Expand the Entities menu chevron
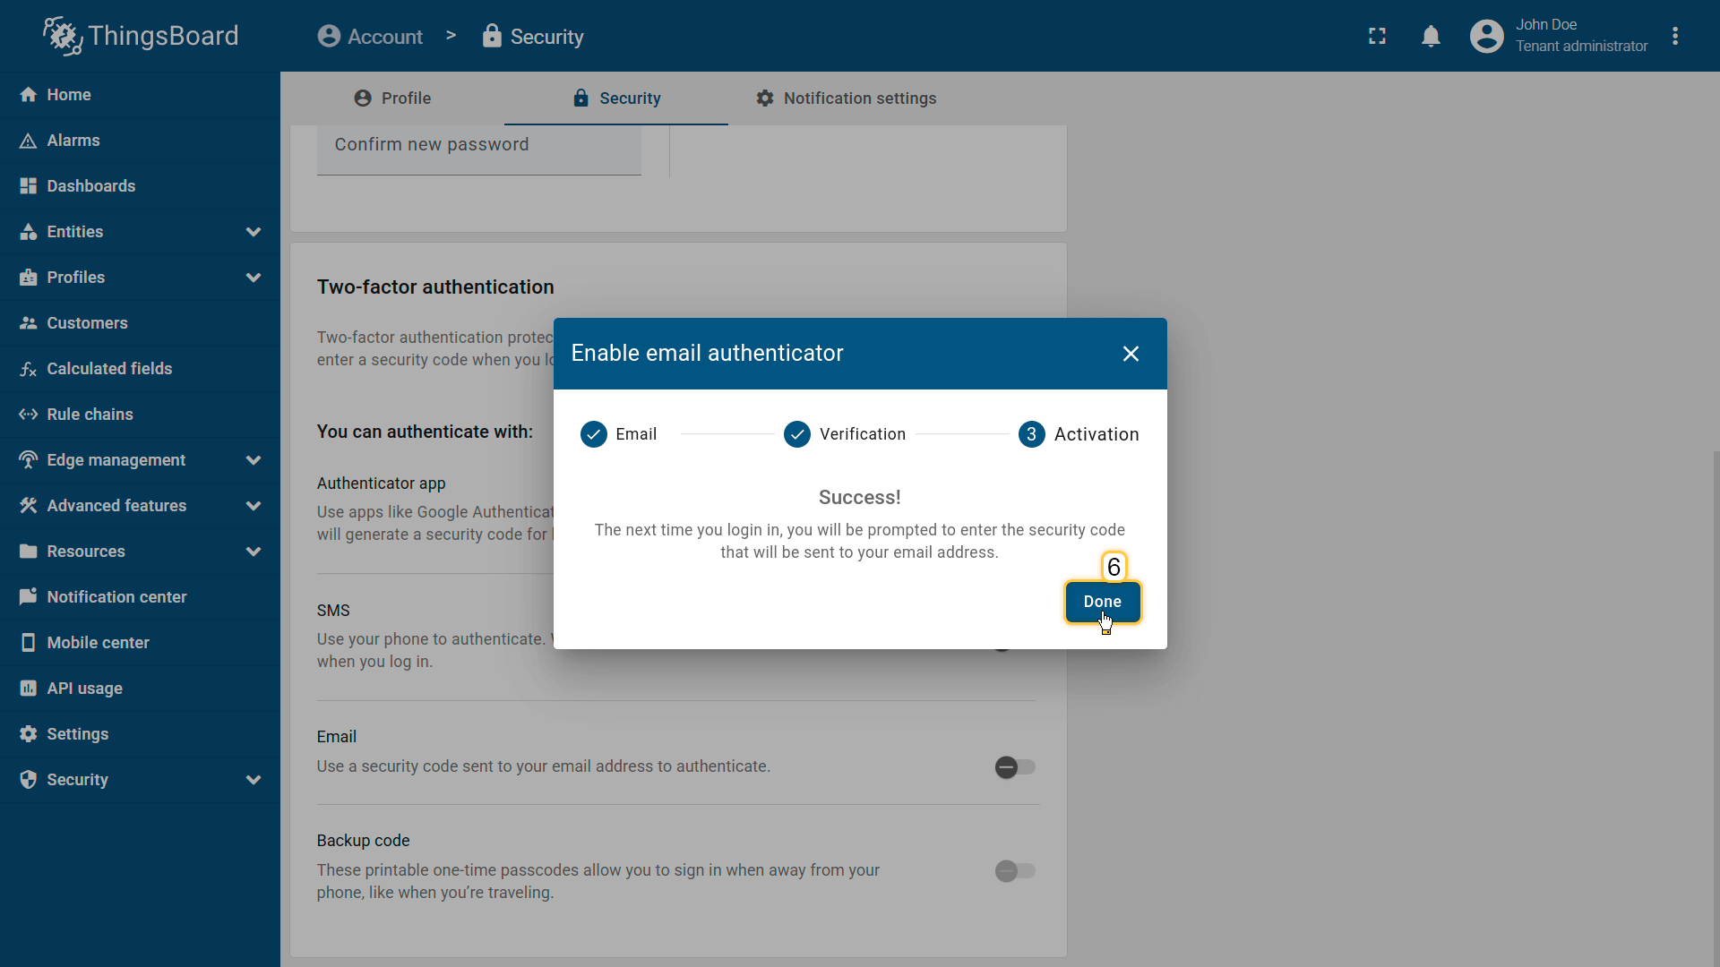Viewport: 1720px width, 967px height. pyautogui.click(x=254, y=232)
